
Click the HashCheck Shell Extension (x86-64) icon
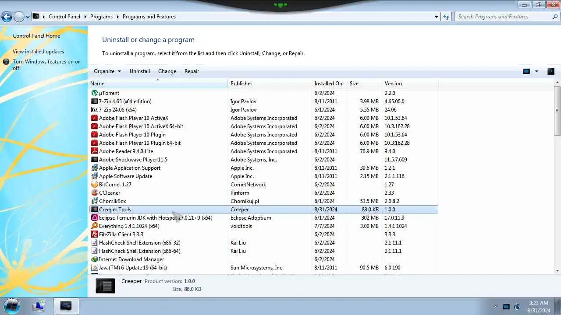[x=95, y=251]
